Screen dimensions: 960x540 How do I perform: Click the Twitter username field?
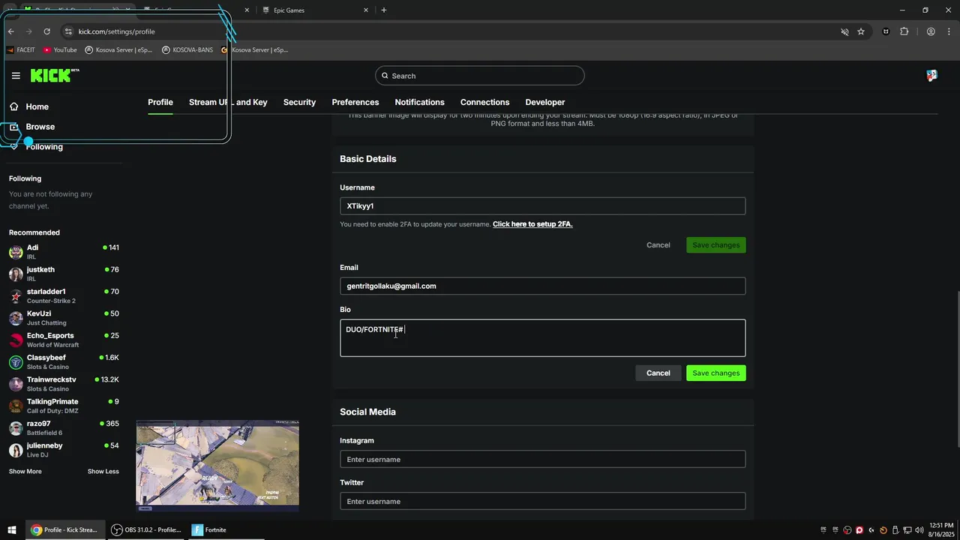pyautogui.click(x=543, y=501)
